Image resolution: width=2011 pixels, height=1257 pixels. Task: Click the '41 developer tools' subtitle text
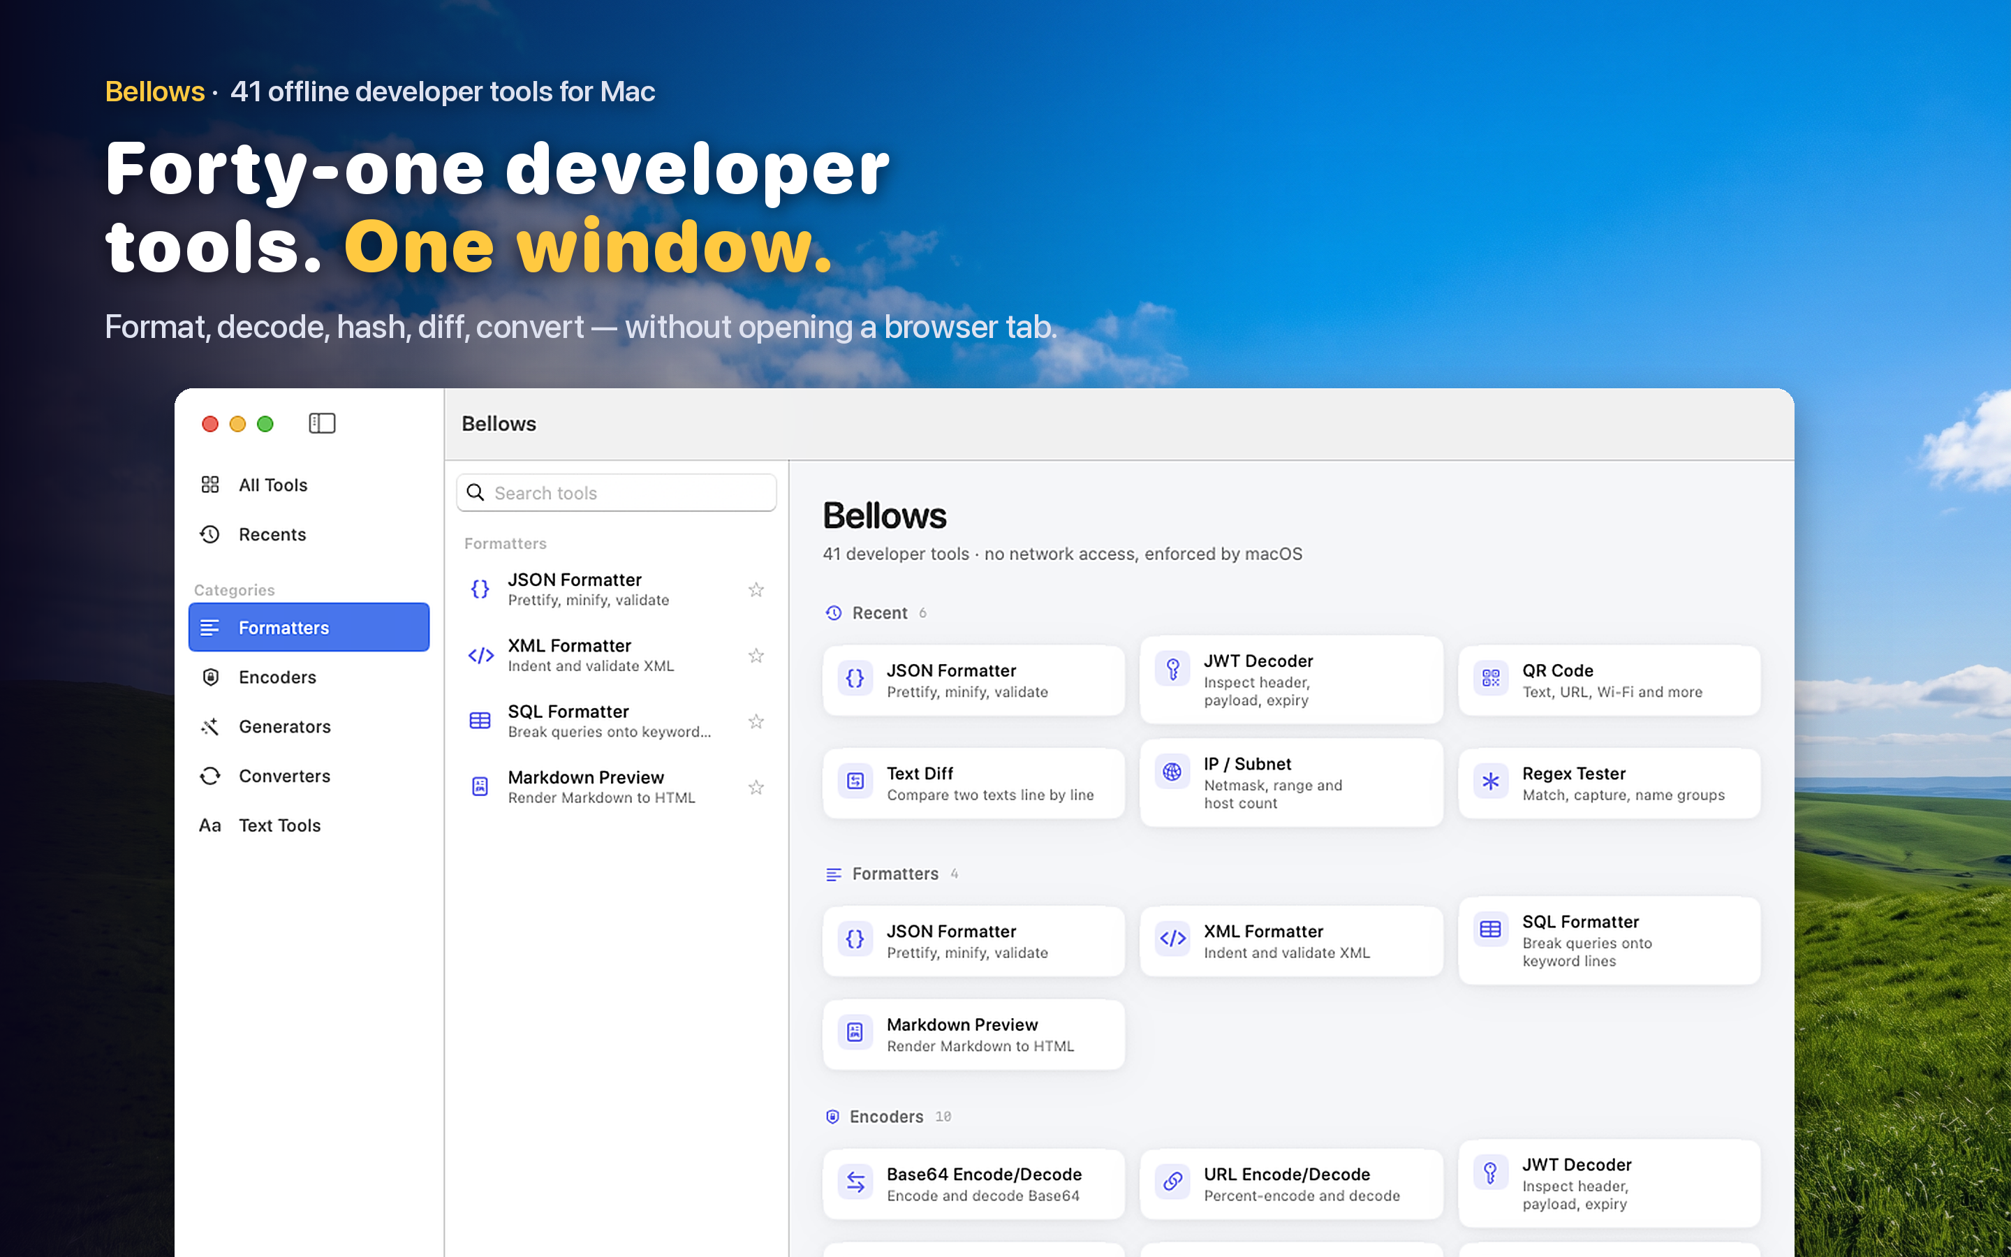1062,554
